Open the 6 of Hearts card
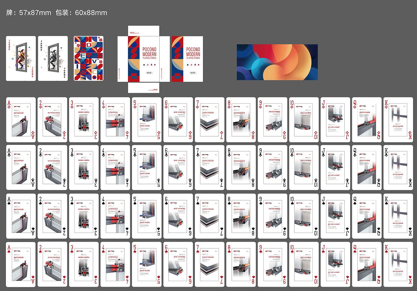417x291 pixels. click(178, 264)
